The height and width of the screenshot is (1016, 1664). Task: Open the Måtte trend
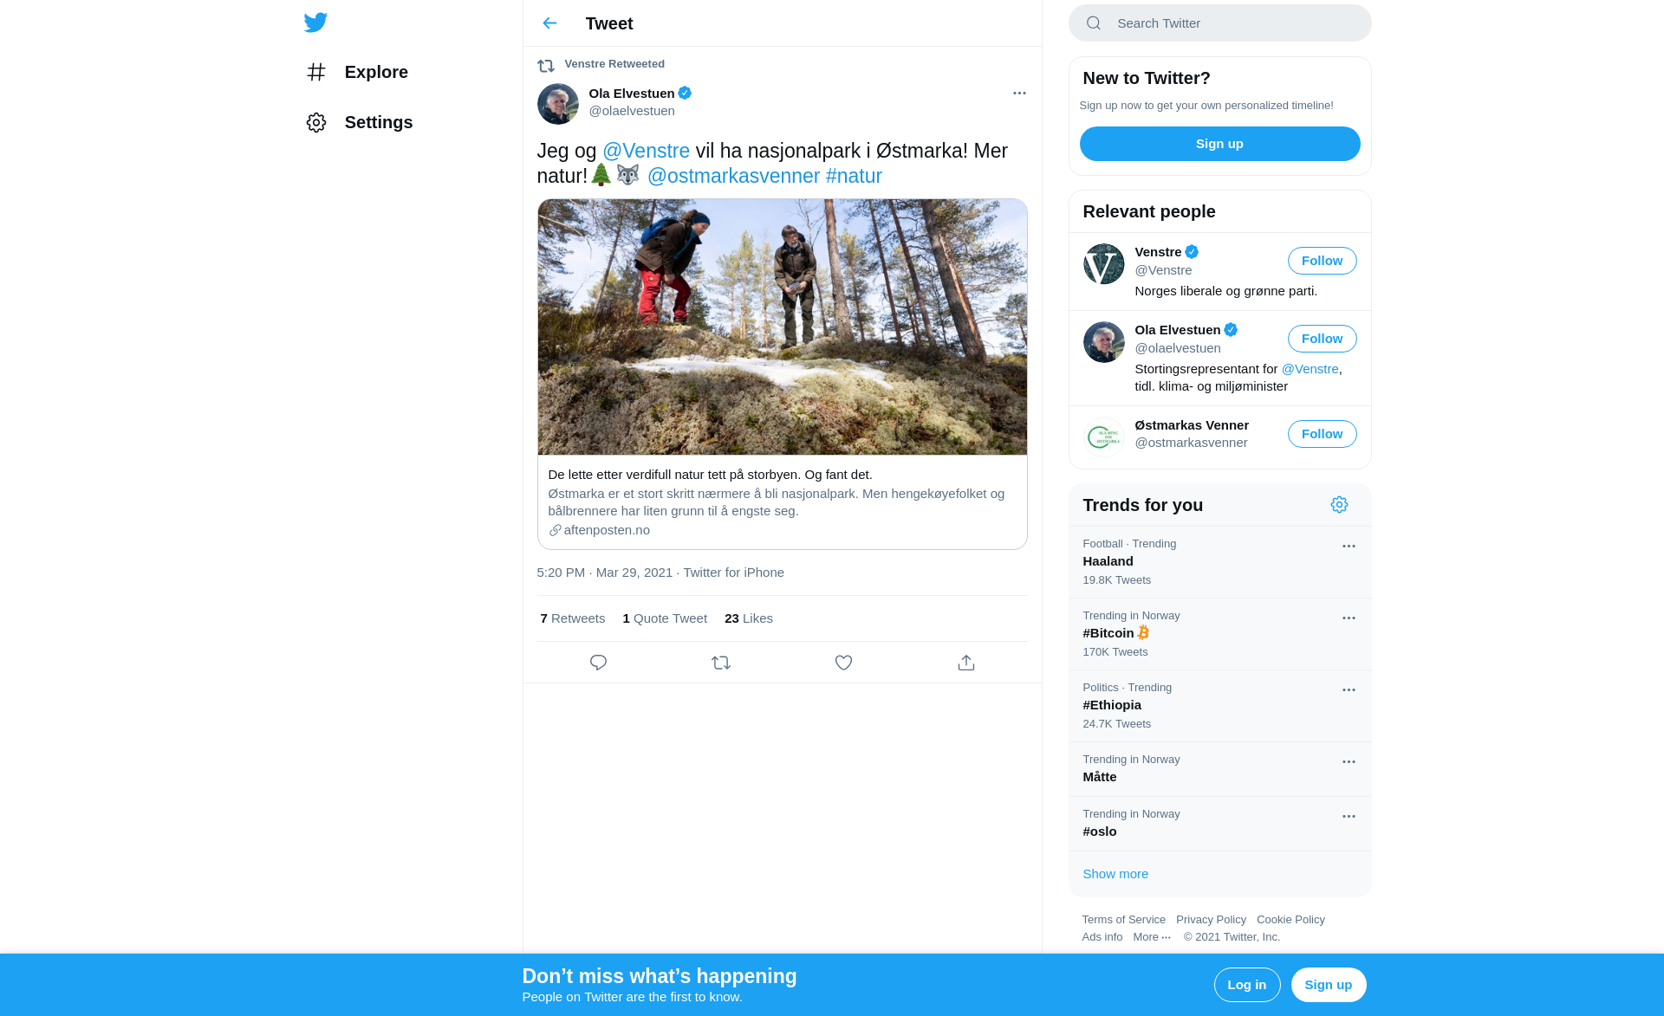point(1220,769)
